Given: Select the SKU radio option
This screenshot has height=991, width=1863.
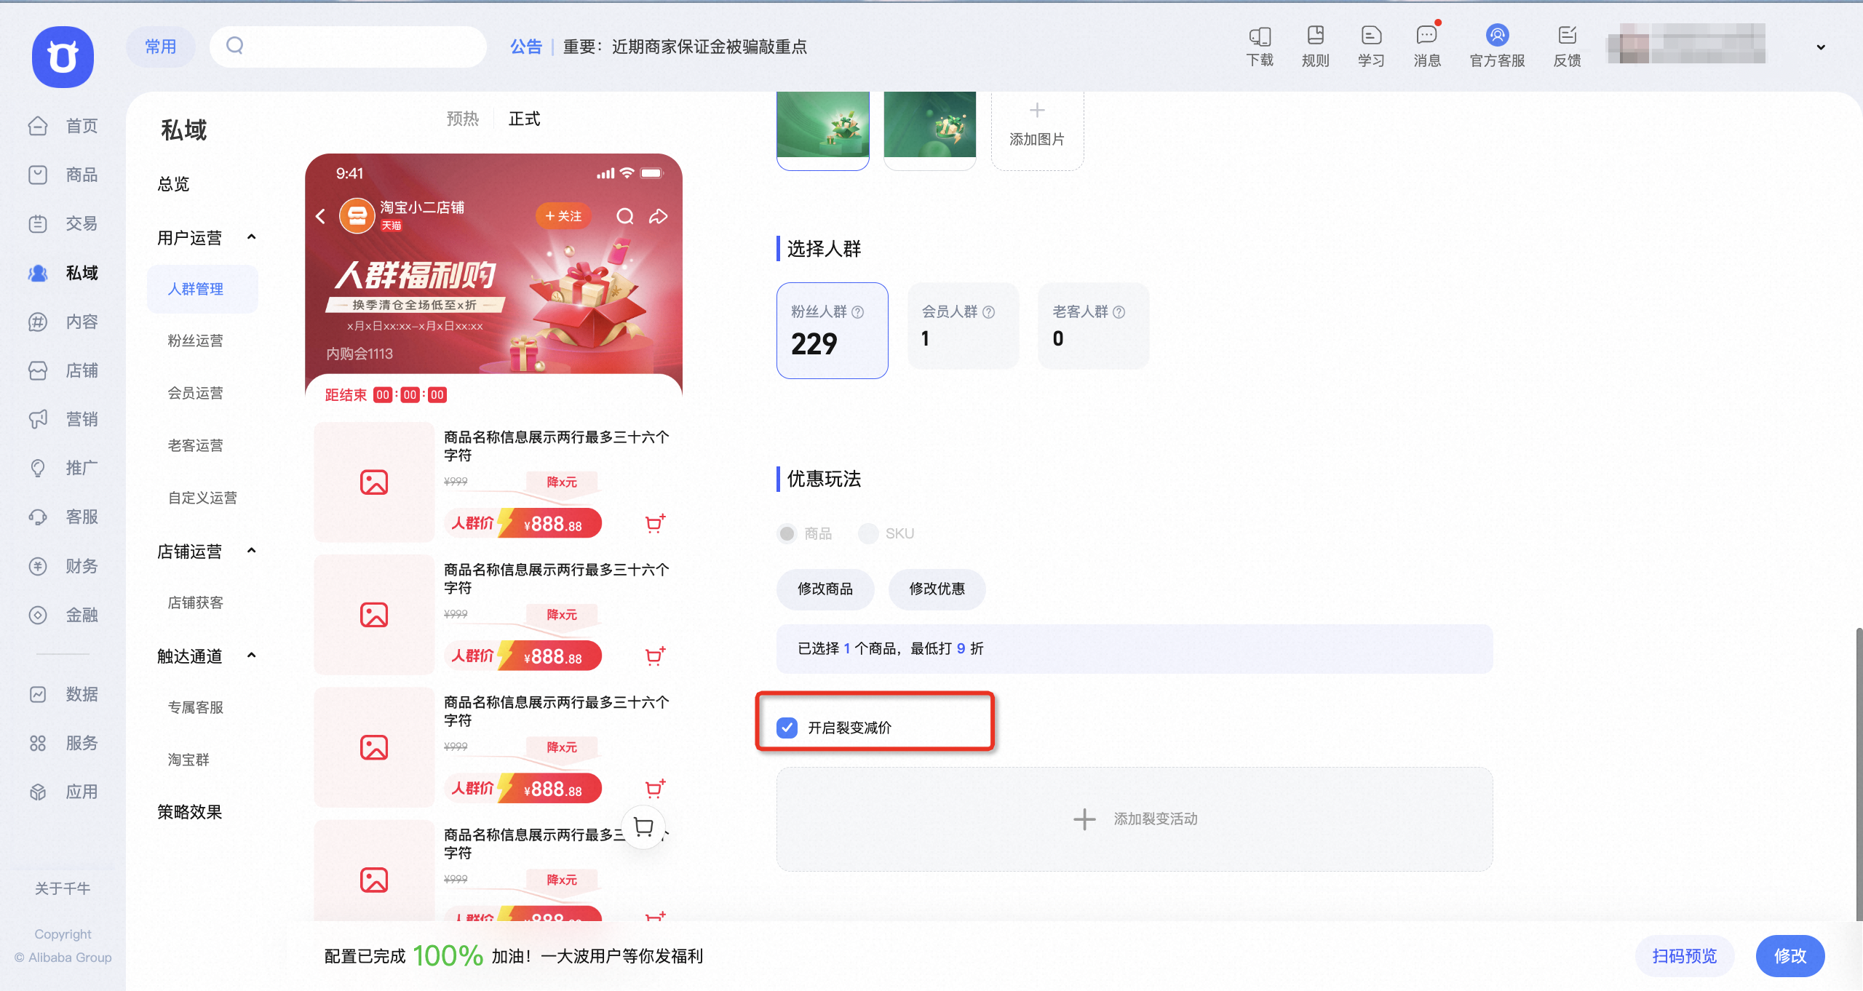Looking at the screenshot, I should [868, 533].
